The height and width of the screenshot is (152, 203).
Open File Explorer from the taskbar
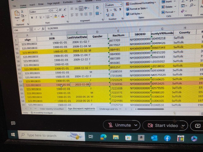coord(116,137)
